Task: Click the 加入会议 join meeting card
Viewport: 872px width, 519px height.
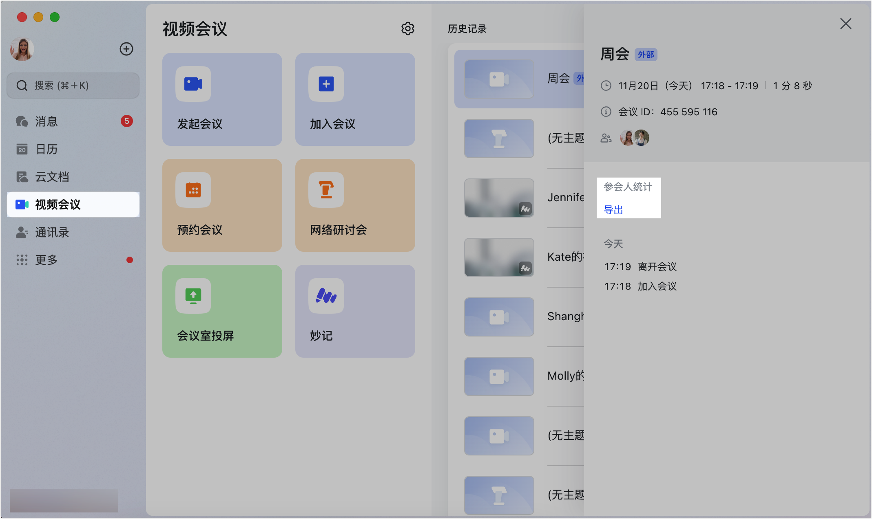Action: 355,99
